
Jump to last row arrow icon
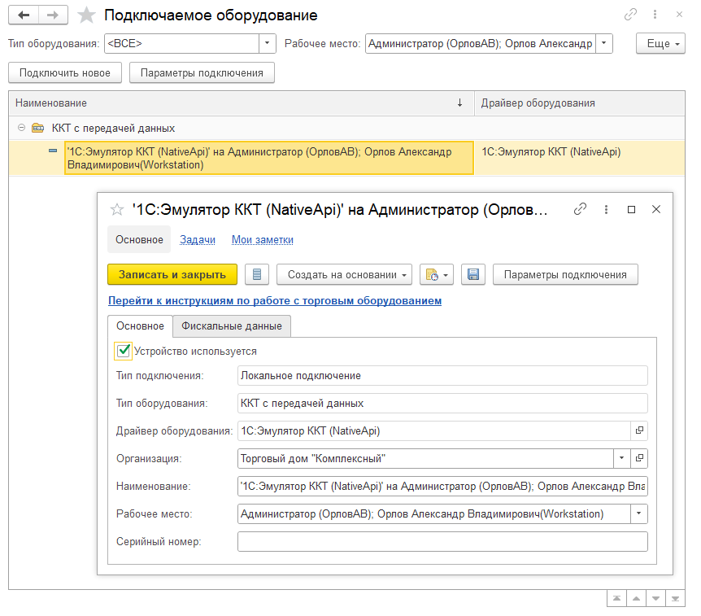[675, 599]
